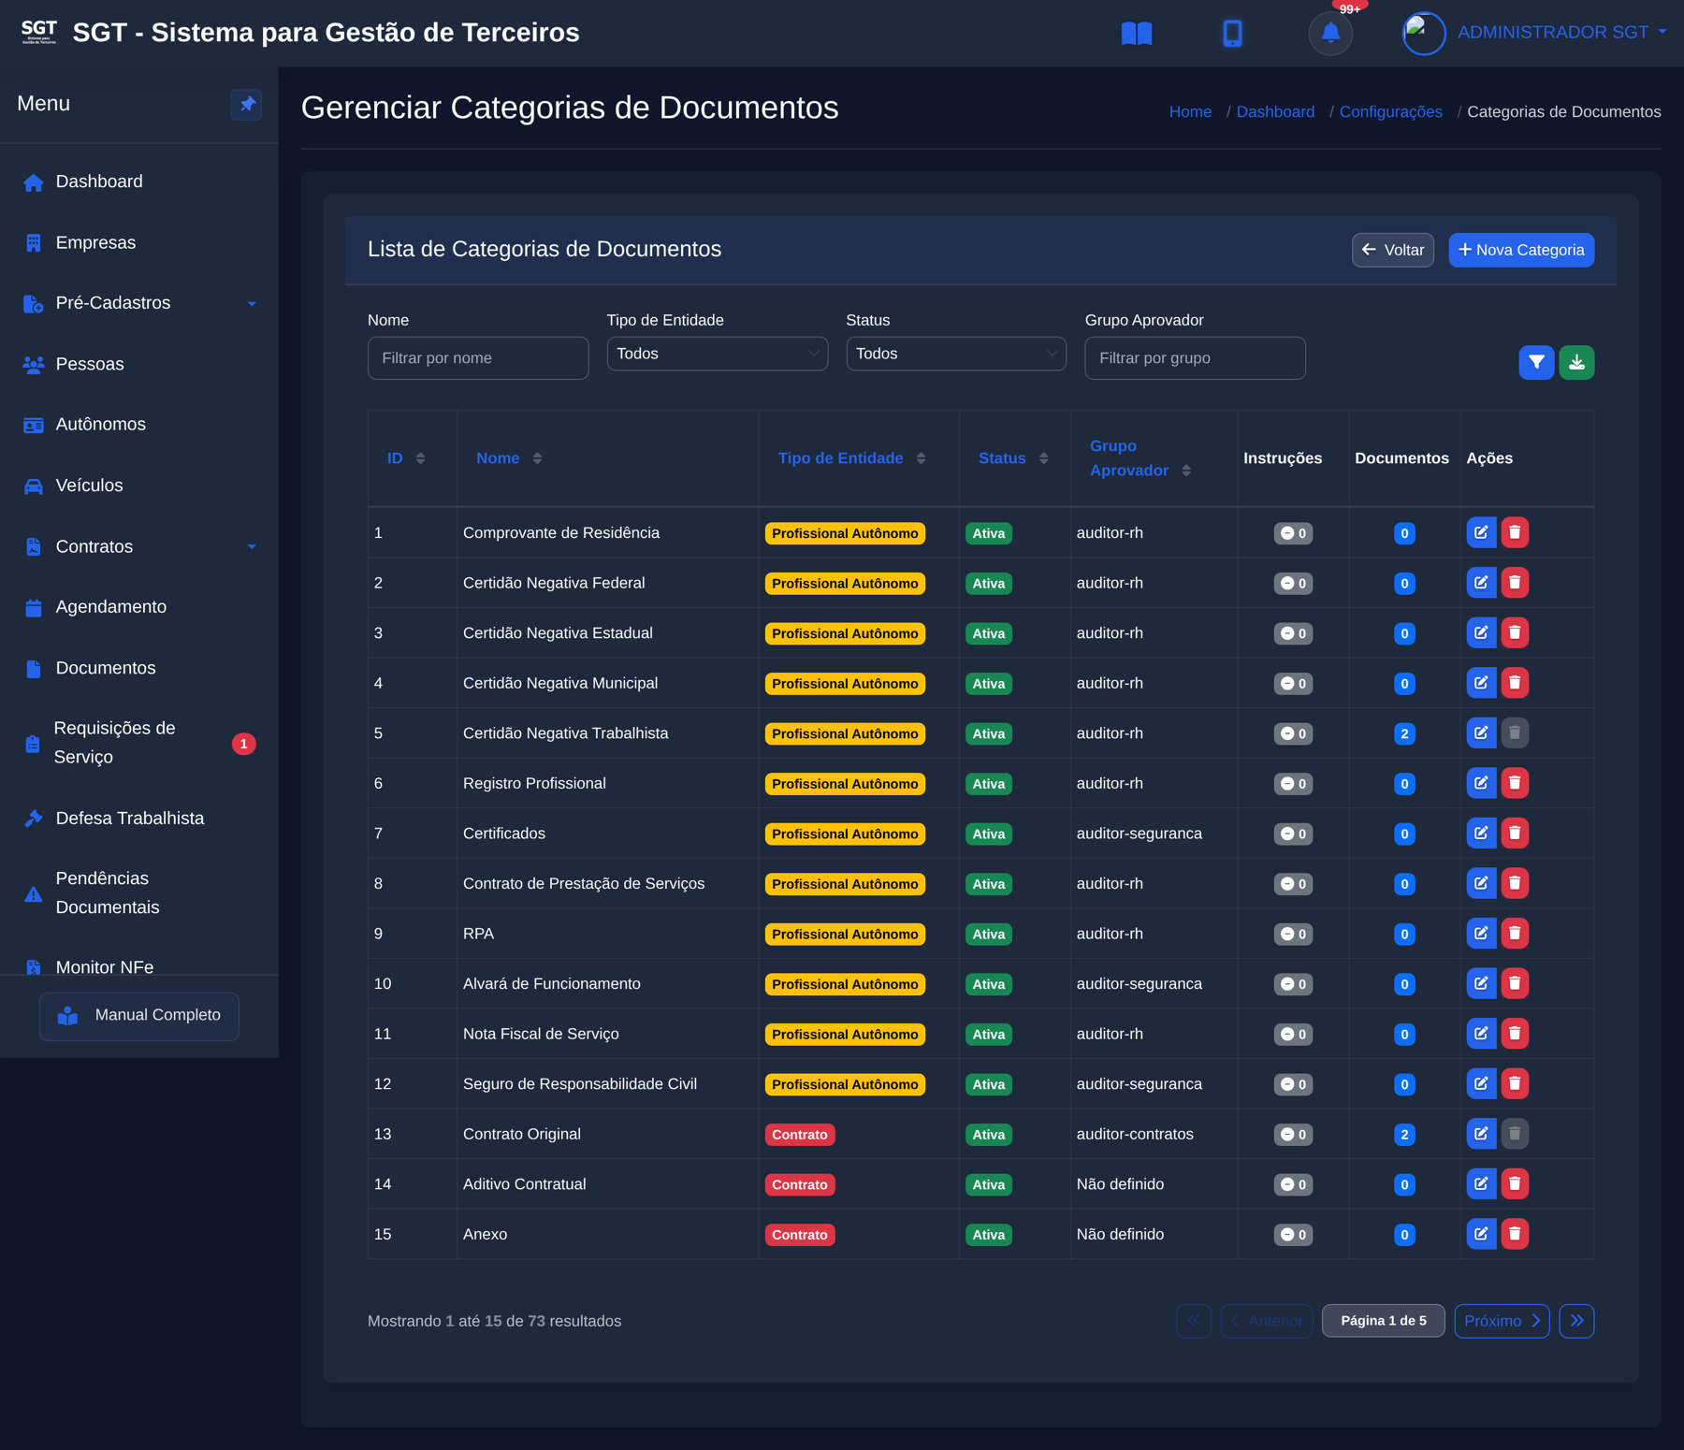Click the Nova Categoria button
Image resolution: width=1684 pixels, height=1450 pixels.
point(1521,250)
